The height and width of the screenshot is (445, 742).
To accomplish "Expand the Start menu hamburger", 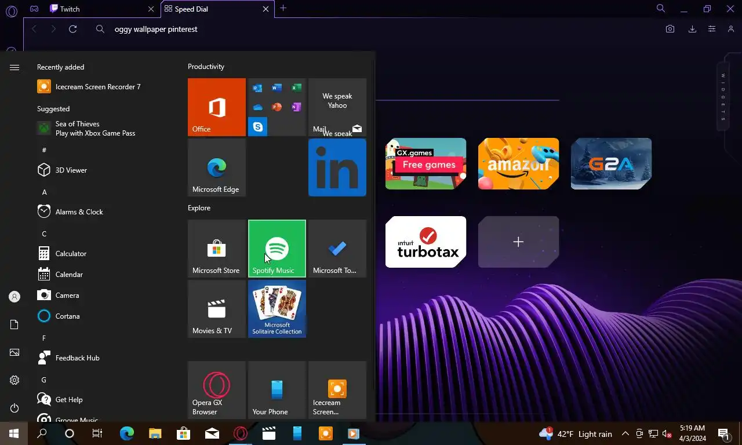I will [14, 68].
